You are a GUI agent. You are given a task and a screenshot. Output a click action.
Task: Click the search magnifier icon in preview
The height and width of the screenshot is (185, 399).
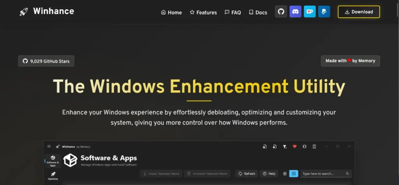coord(347,174)
